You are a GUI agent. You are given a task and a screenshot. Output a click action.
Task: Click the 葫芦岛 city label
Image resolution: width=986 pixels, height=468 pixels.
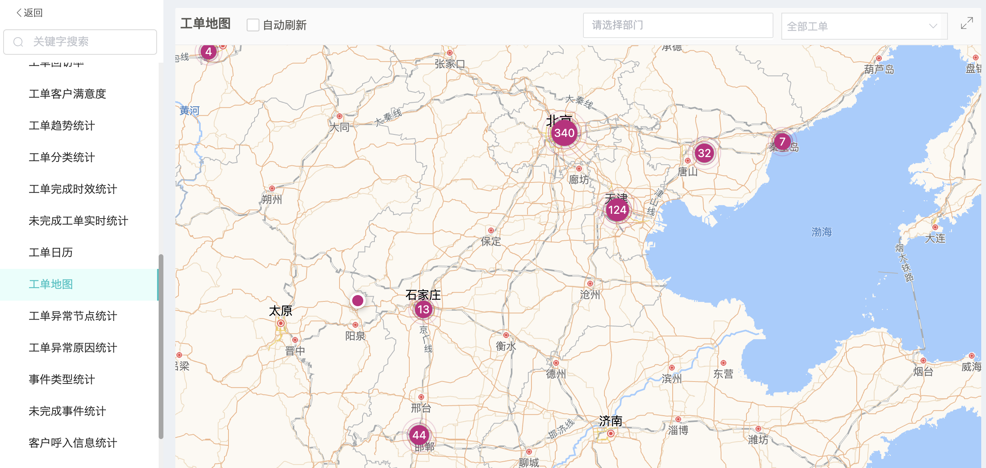879,69
